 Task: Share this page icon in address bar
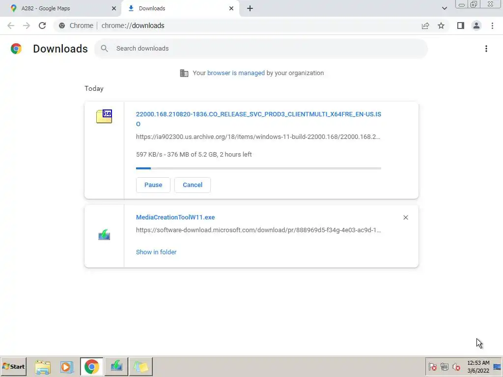click(x=425, y=26)
